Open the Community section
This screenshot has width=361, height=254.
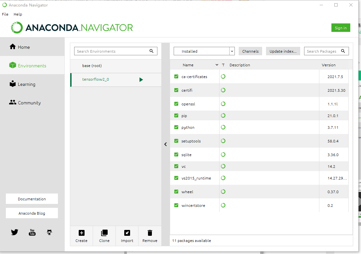(x=32, y=103)
